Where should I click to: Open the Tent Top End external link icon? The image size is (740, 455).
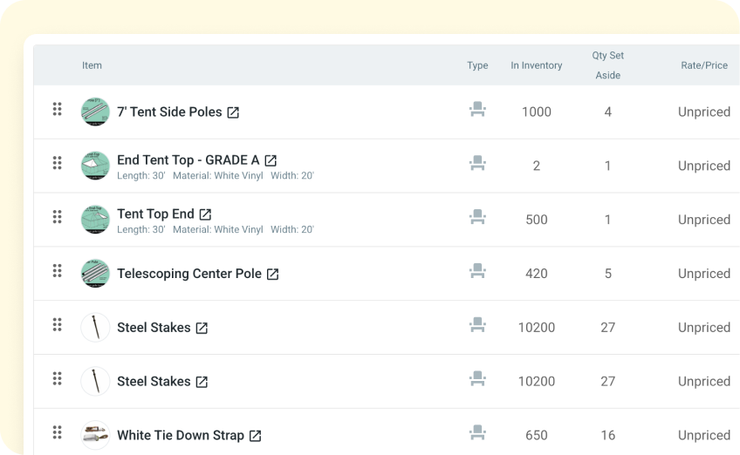click(205, 214)
